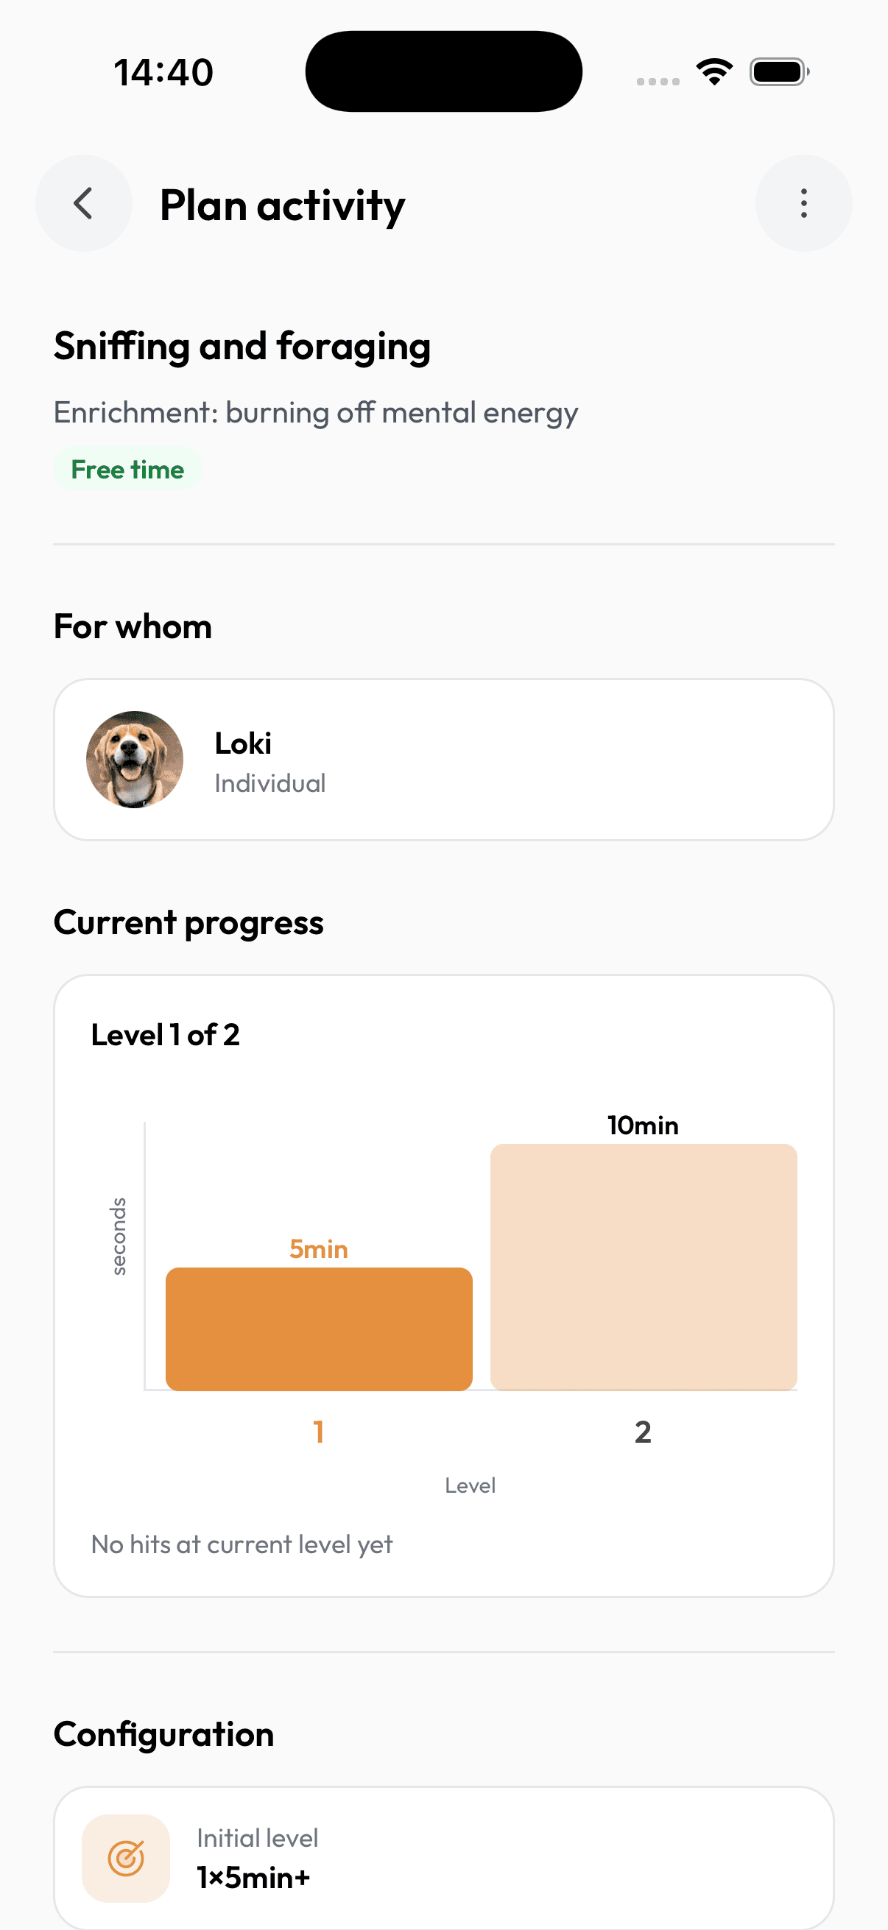888x1930 pixels.
Task: Tap No hits at current level text
Action: [242, 1545]
